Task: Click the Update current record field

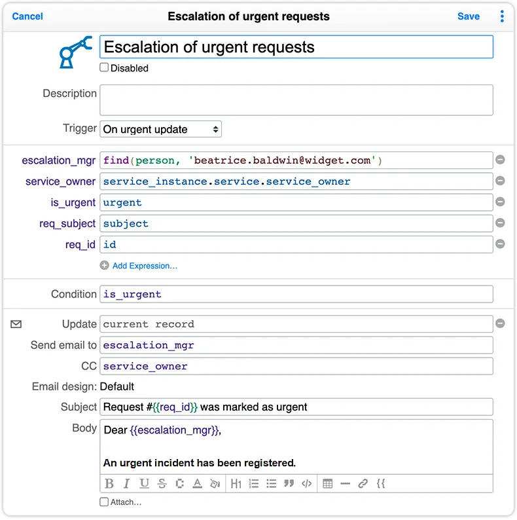Action: 296,324
